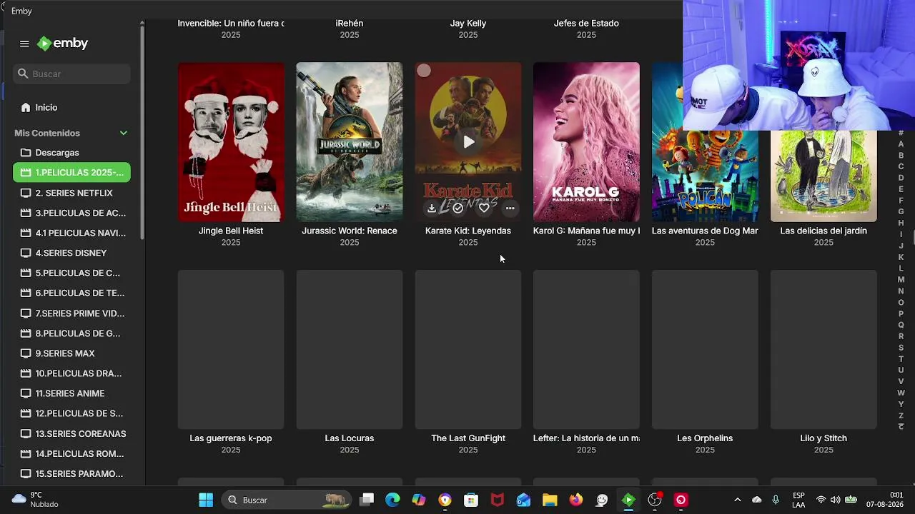The height and width of the screenshot is (514, 915).
Task: Open the 8.PELICULAS DE G... library
Action: 71,333
